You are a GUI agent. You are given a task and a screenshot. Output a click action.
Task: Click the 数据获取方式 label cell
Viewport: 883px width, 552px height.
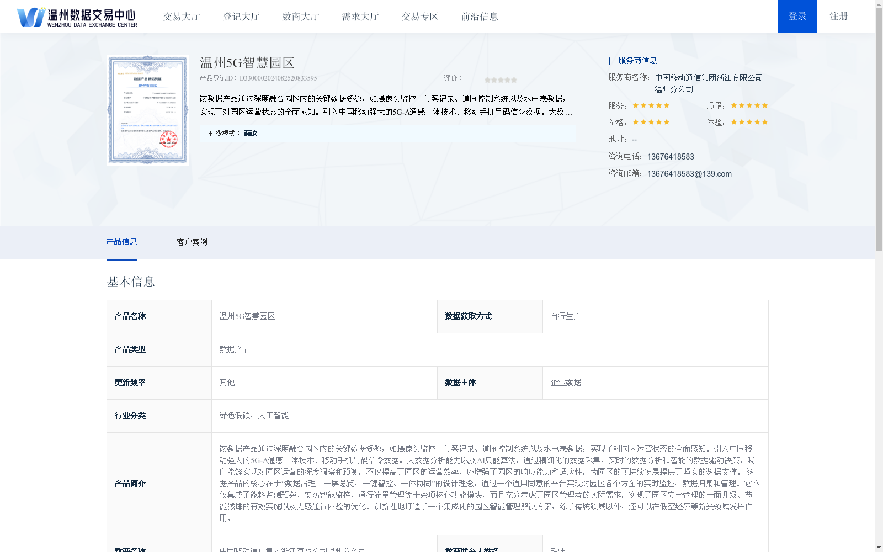490,316
